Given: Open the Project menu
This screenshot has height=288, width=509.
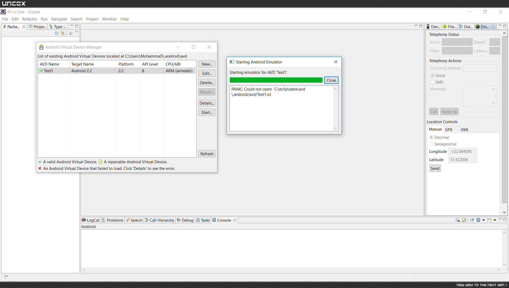Looking at the screenshot, I should [92, 19].
